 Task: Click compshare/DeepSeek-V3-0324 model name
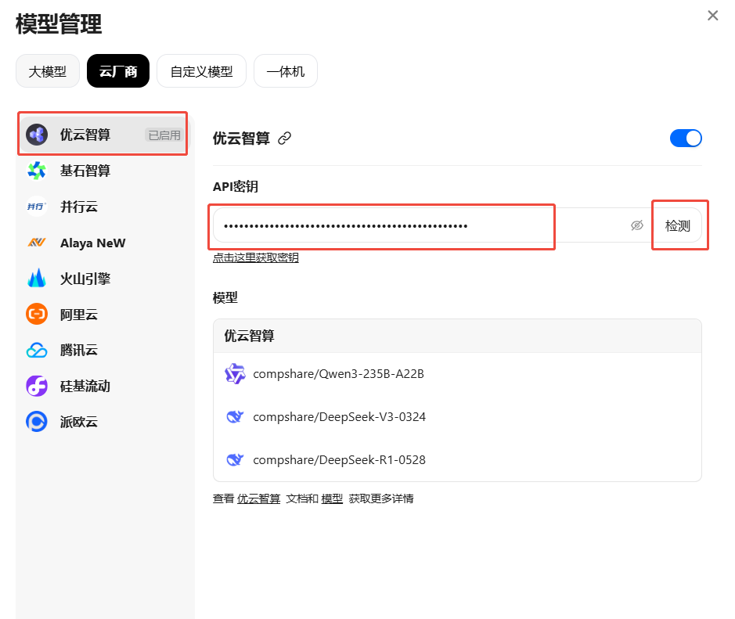[340, 416]
